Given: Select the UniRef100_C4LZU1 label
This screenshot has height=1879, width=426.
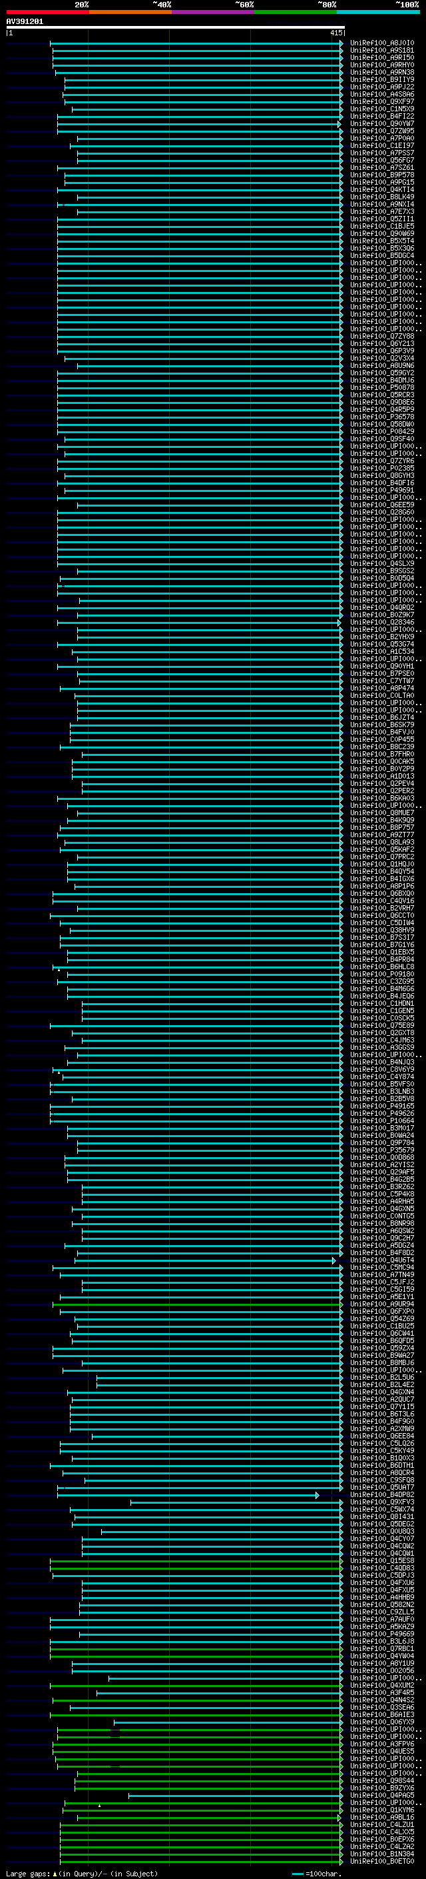Looking at the screenshot, I should (382, 1826).
